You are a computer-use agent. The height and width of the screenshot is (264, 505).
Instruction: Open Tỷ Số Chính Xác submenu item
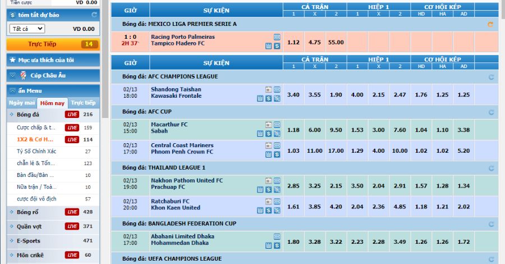tap(36, 152)
